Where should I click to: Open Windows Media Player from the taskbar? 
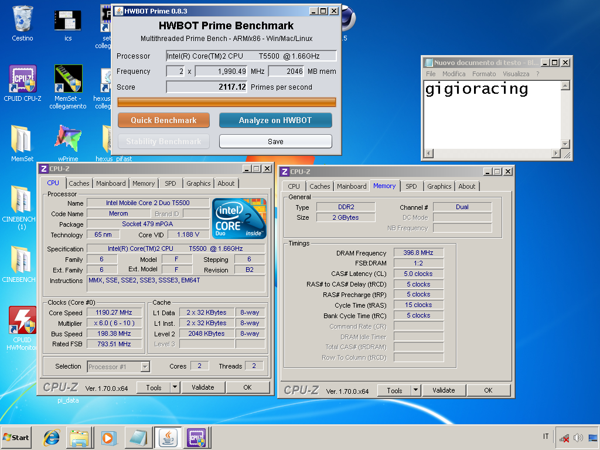click(108, 437)
